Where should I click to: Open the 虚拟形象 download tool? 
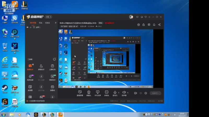[x=41, y=88]
